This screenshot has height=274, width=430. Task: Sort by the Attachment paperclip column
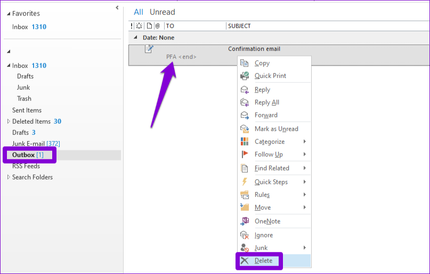158,26
